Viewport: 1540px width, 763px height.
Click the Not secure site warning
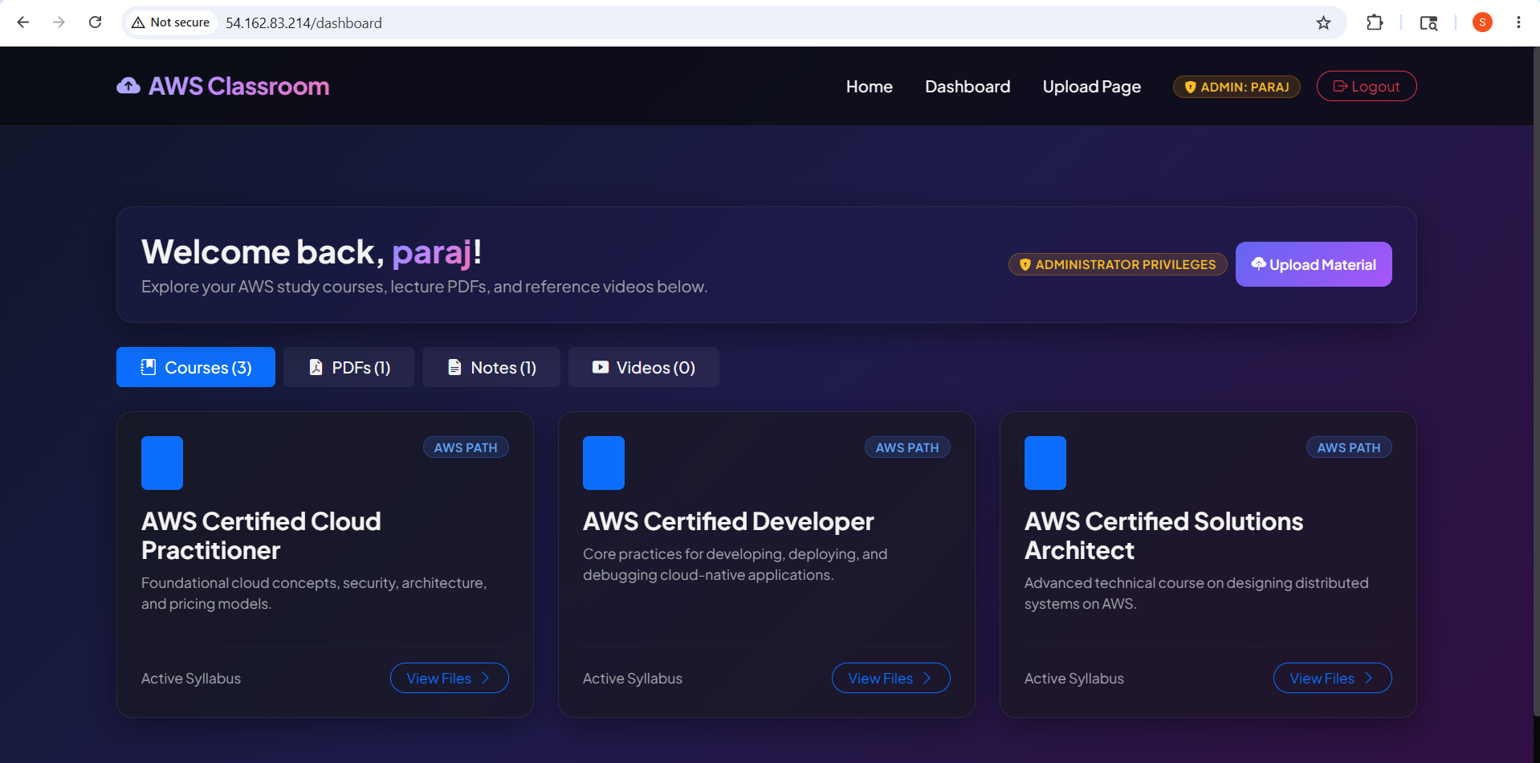coord(171,22)
